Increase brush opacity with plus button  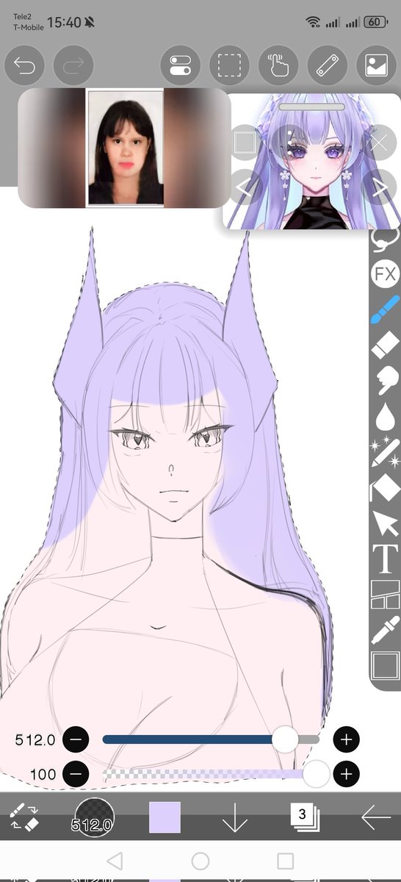click(346, 774)
